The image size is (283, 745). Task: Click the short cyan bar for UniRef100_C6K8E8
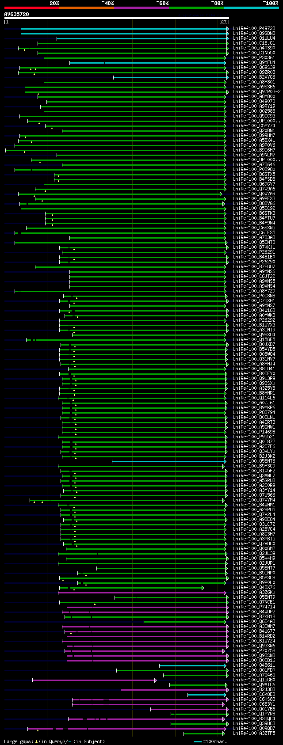point(207,695)
